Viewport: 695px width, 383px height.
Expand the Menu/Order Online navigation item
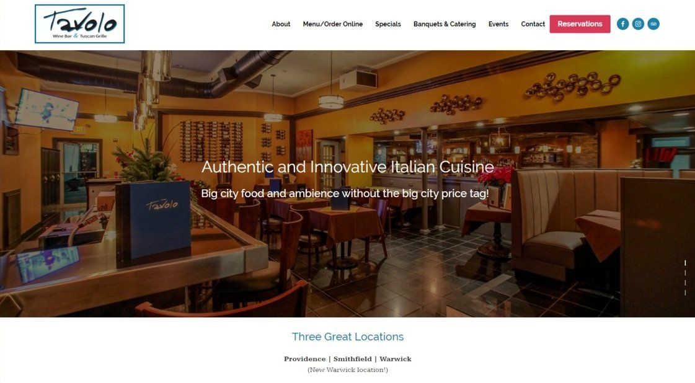click(333, 24)
